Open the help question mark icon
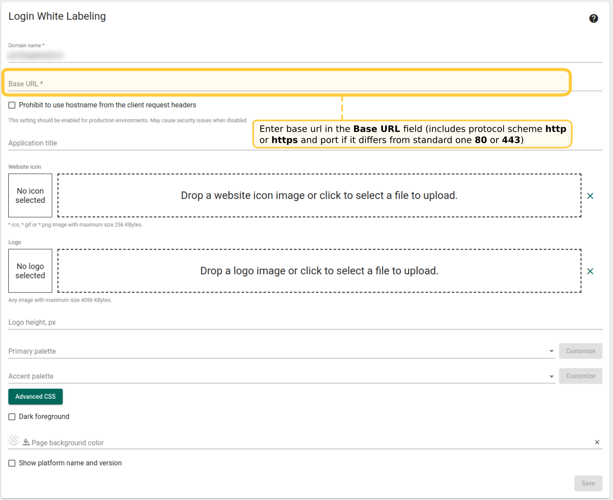 [593, 18]
